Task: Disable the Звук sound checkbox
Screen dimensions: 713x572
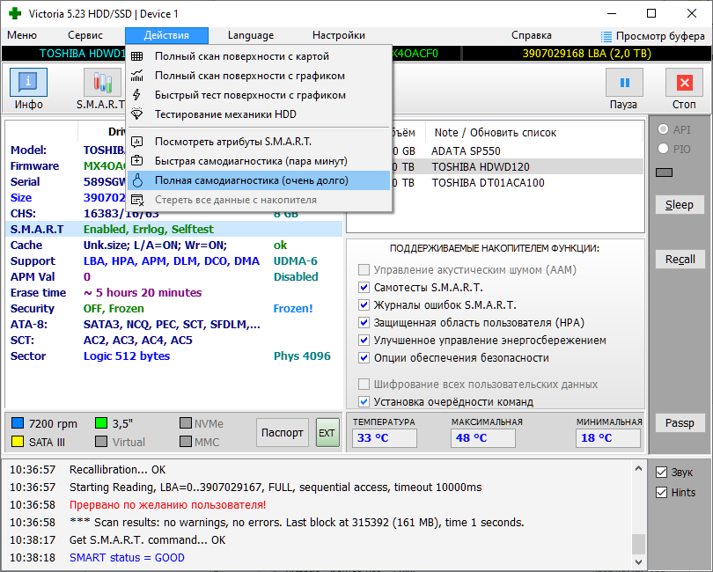Action: [662, 473]
